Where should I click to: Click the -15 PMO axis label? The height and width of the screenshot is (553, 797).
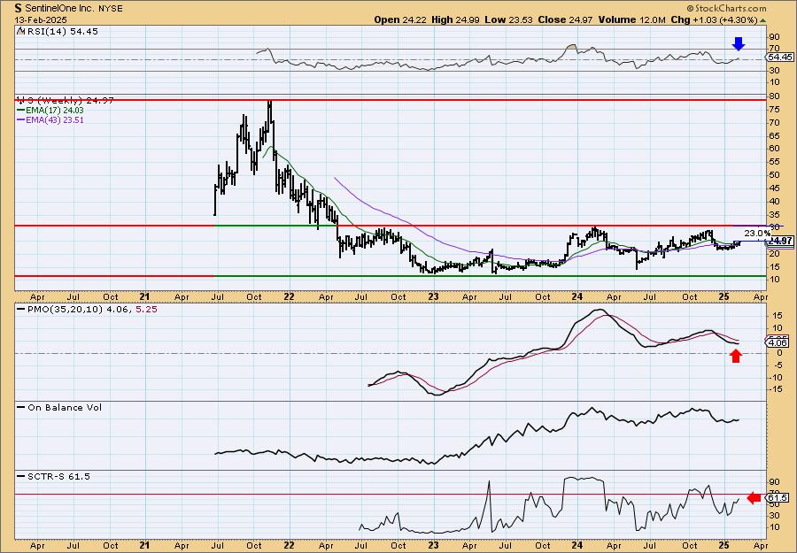point(778,389)
